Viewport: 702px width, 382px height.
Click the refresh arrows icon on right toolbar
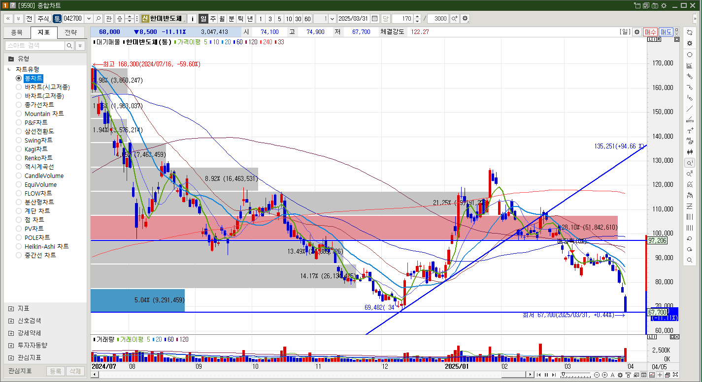pyautogui.click(x=690, y=32)
